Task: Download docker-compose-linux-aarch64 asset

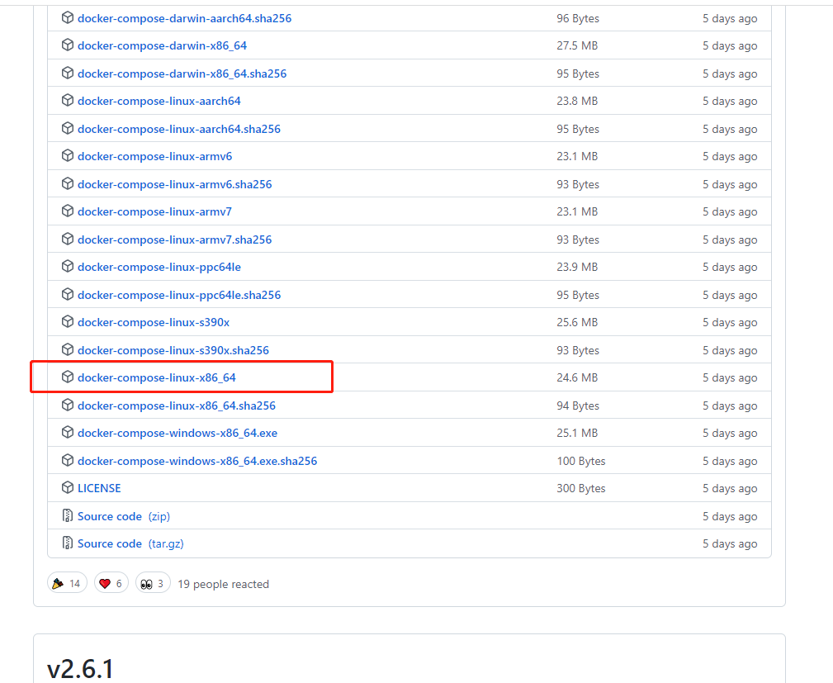Action: pyautogui.click(x=159, y=101)
